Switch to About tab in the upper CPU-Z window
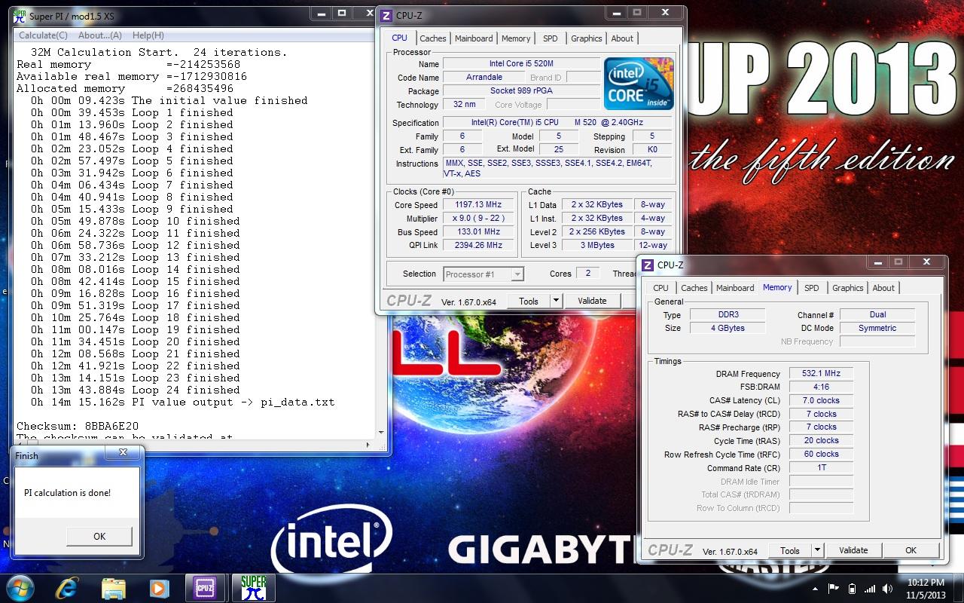Image resolution: width=964 pixels, height=603 pixels. coord(622,38)
